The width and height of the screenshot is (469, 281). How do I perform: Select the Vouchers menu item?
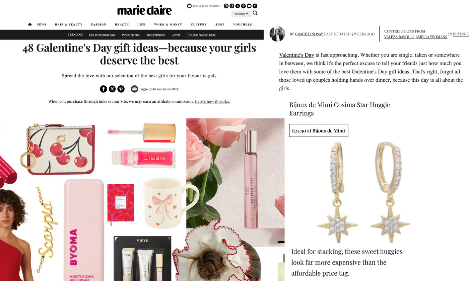click(243, 24)
